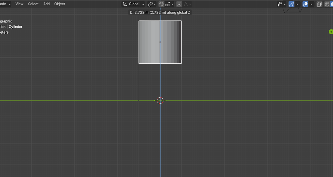The width and height of the screenshot is (333, 177).
Task: Expand the Global transform orientation dropdown
Action: (133, 4)
